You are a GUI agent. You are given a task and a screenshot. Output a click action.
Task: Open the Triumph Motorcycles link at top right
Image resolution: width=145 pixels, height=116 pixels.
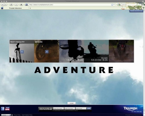point(136,11)
